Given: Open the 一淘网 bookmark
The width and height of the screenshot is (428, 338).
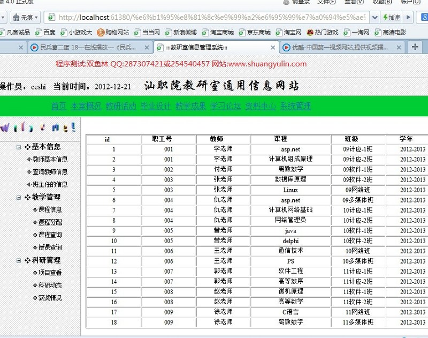Looking at the screenshot, I should click(356, 33).
